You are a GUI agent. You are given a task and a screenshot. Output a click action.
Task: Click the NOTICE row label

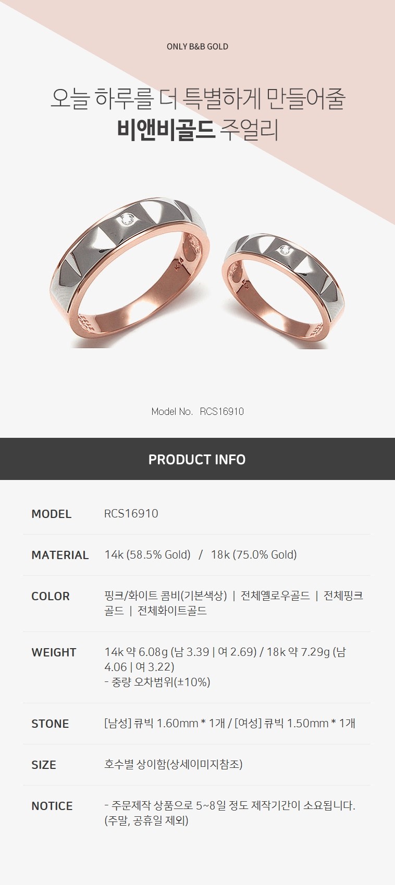coord(52,806)
